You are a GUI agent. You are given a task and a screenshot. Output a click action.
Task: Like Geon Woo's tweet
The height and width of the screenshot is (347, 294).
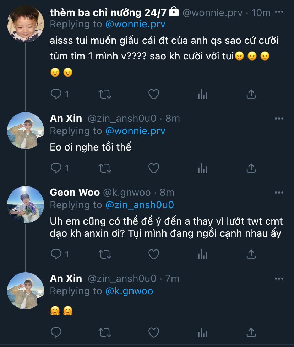[x=153, y=254]
